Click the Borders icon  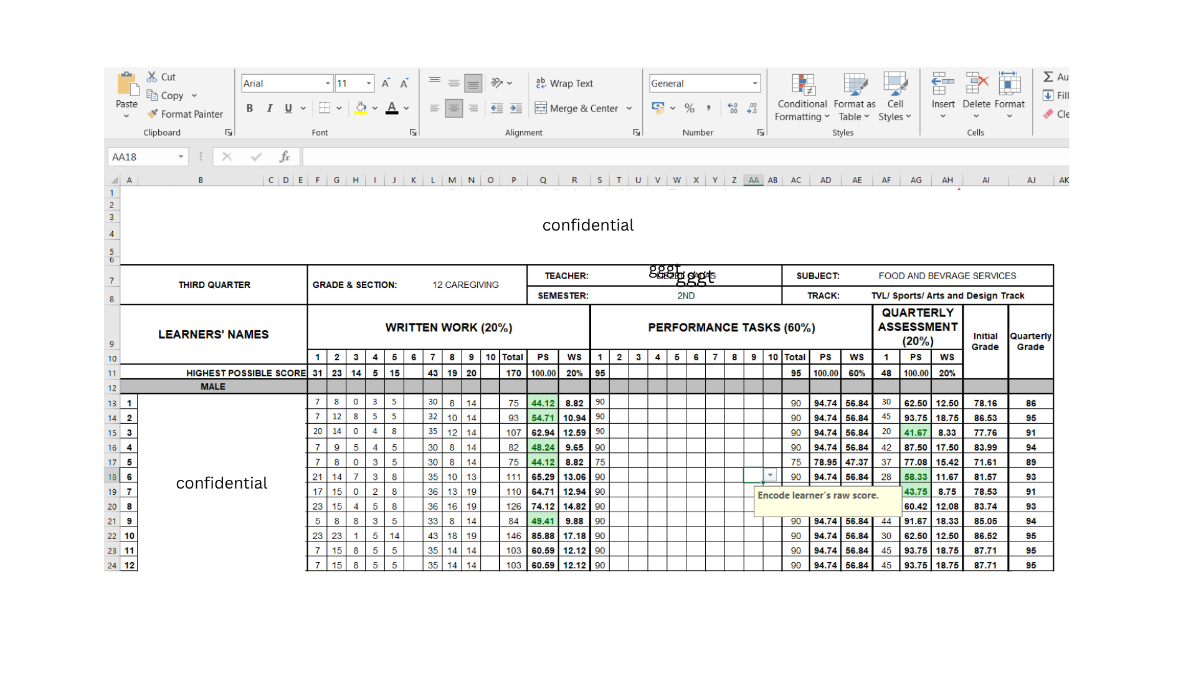pyautogui.click(x=325, y=108)
